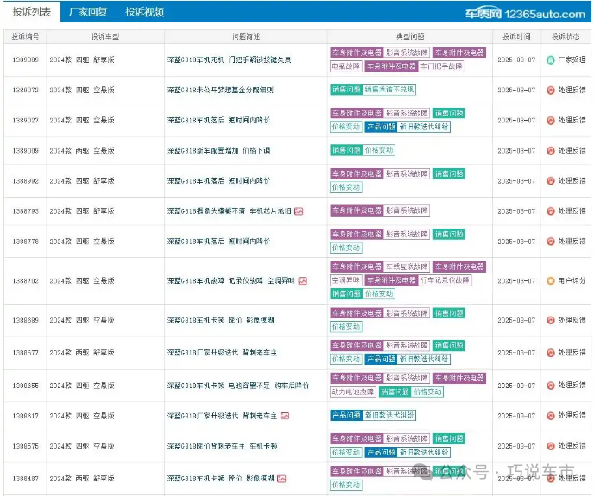Switch to the 投诉列表 tab

coord(32,12)
